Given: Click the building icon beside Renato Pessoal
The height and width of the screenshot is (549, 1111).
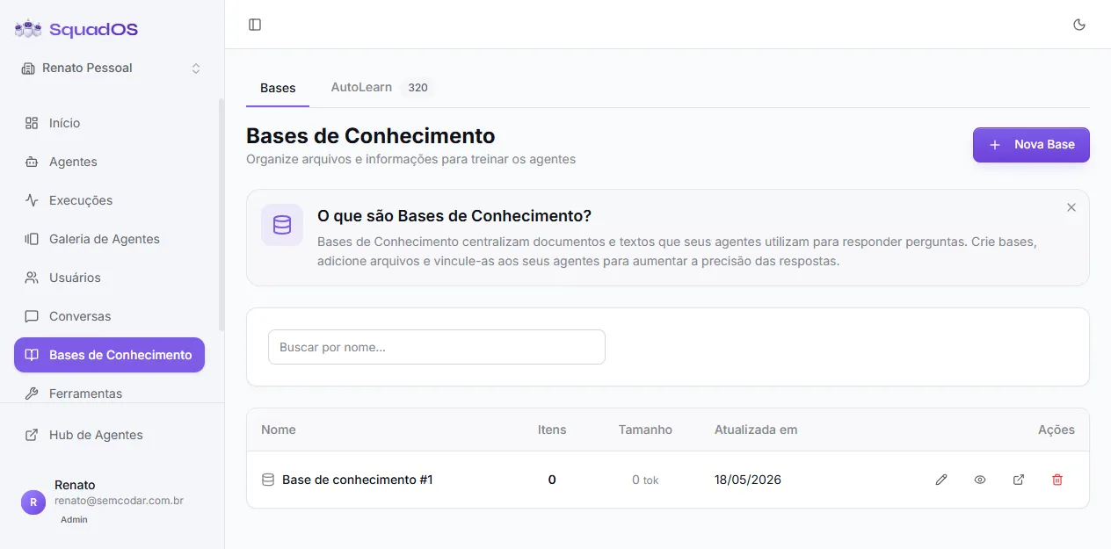Looking at the screenshot, I should tap(28, 68).
